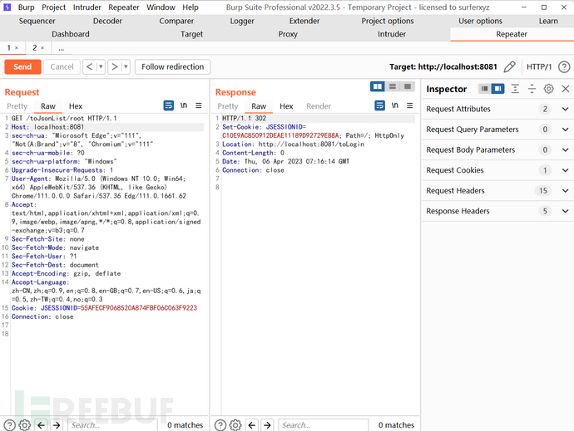The height and width of the screenshot is (431, 574).
Task: Click the Cancel button
Action: pyautogui.click(x=62, y=67)
